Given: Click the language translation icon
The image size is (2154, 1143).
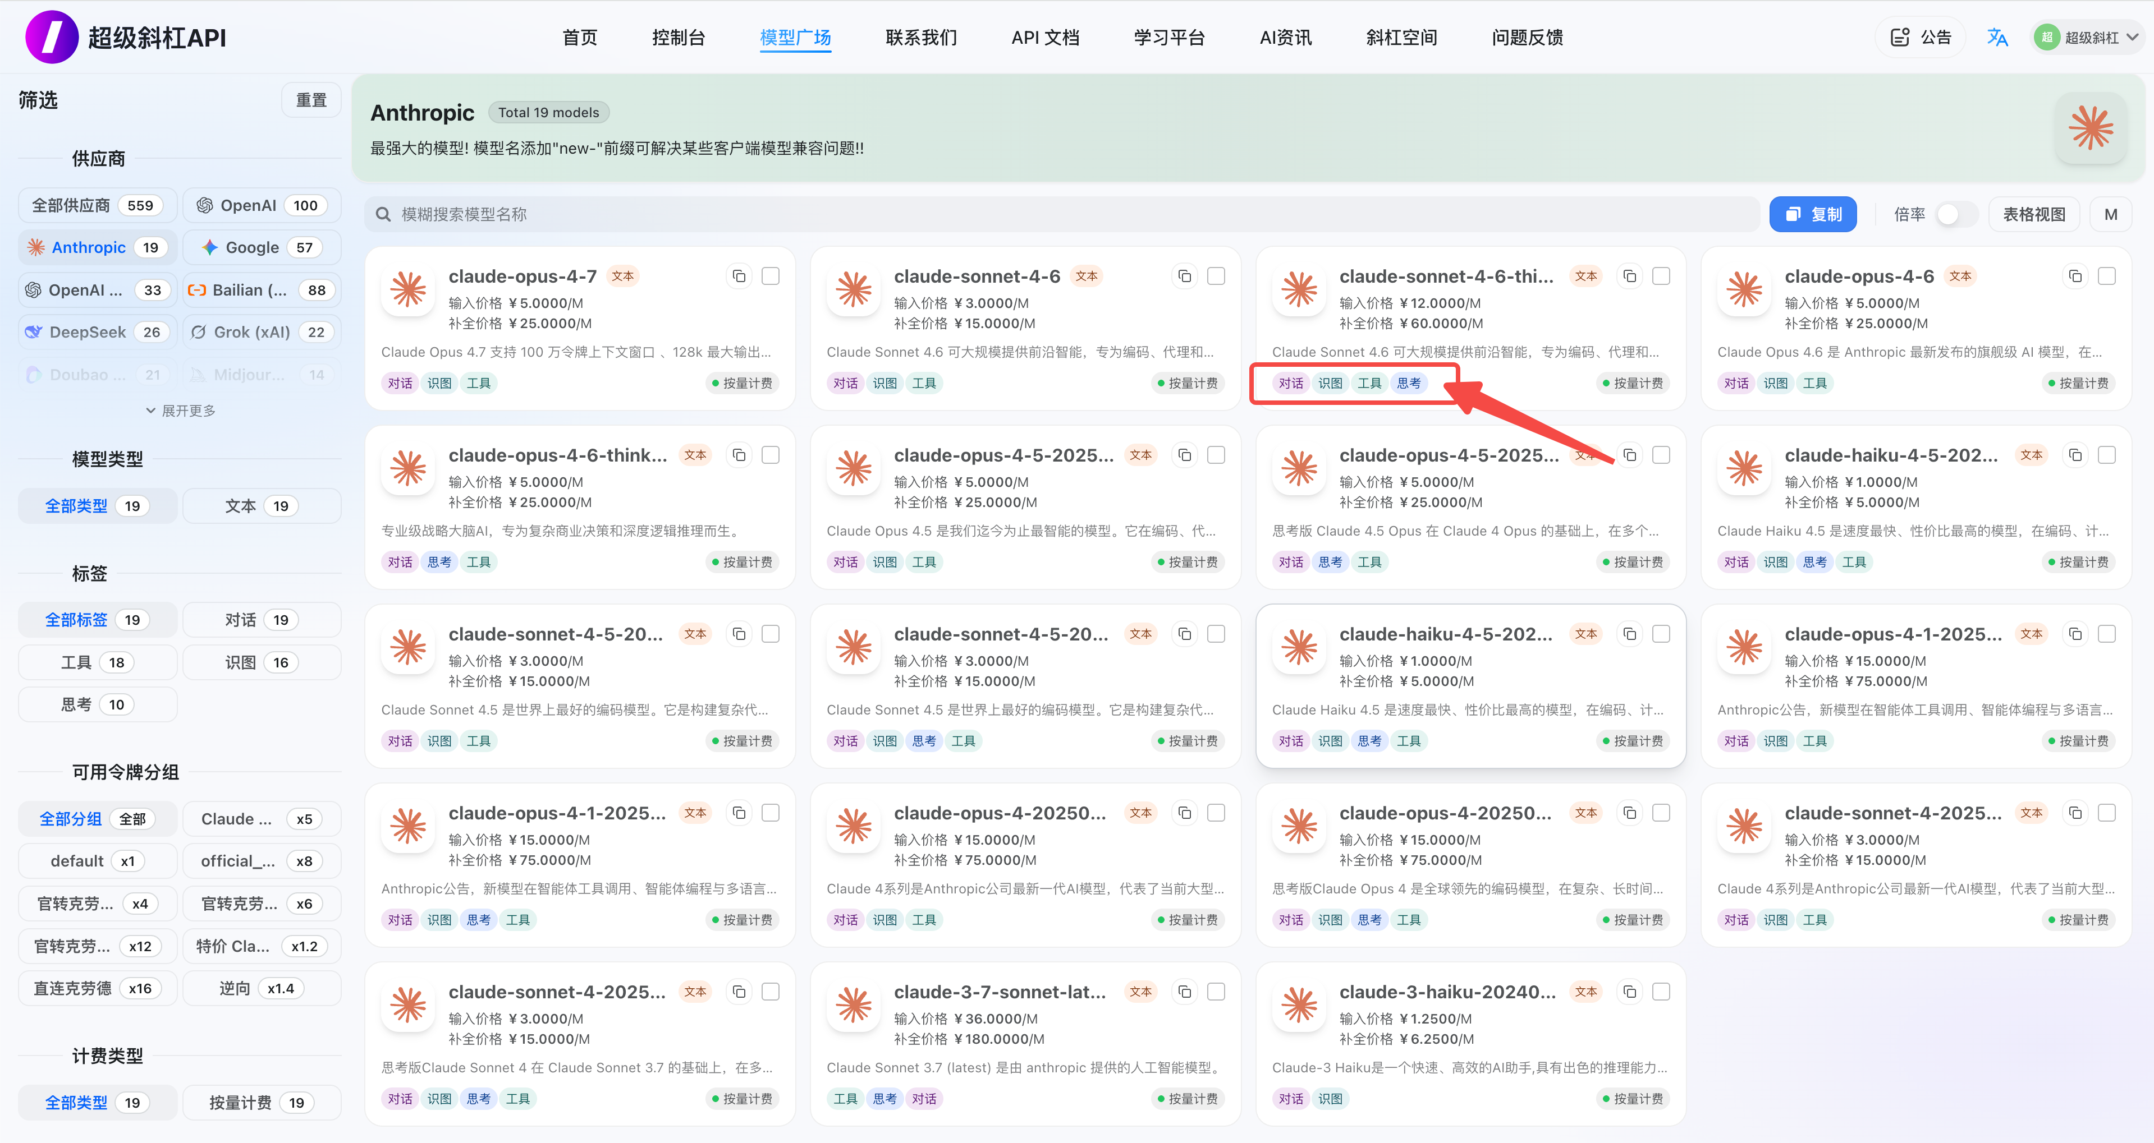Looking at the screenshot, I should (1997, 38).
